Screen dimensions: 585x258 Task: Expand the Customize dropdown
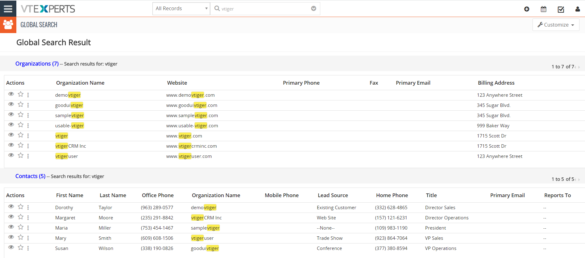point(556,25)
